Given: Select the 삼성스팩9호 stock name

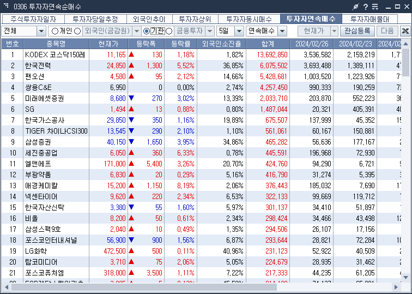Looking at the screenshot, I should (43, 229).
